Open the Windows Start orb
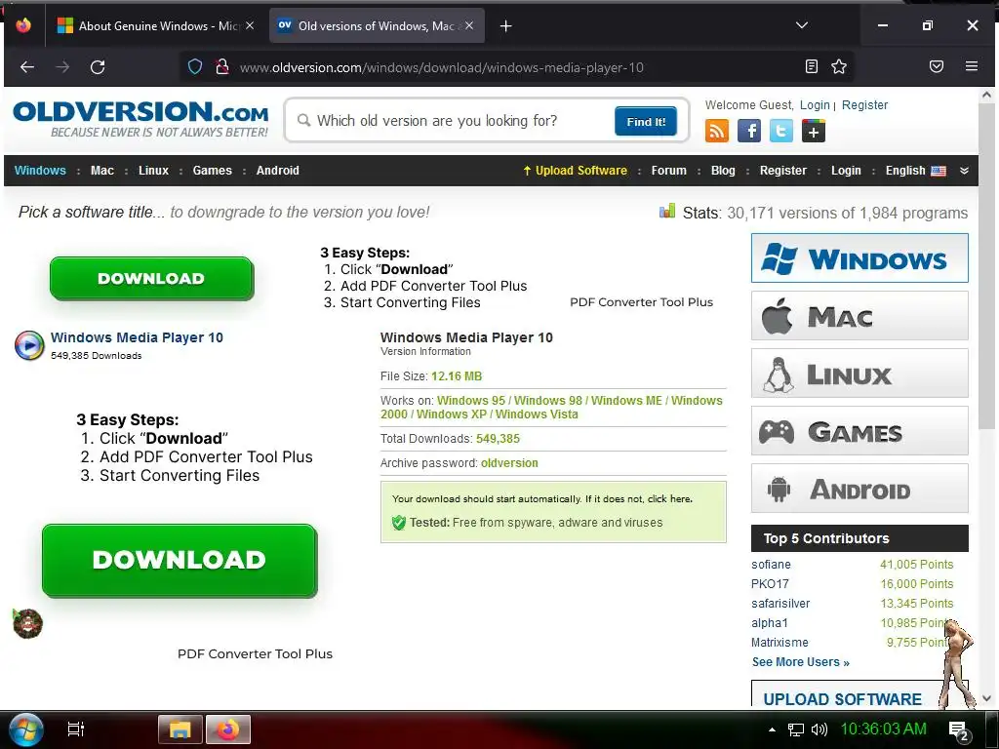Viewport: 999px width, 749px height. pos(25,729)
